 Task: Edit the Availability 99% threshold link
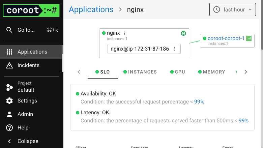tap(199, 102)
